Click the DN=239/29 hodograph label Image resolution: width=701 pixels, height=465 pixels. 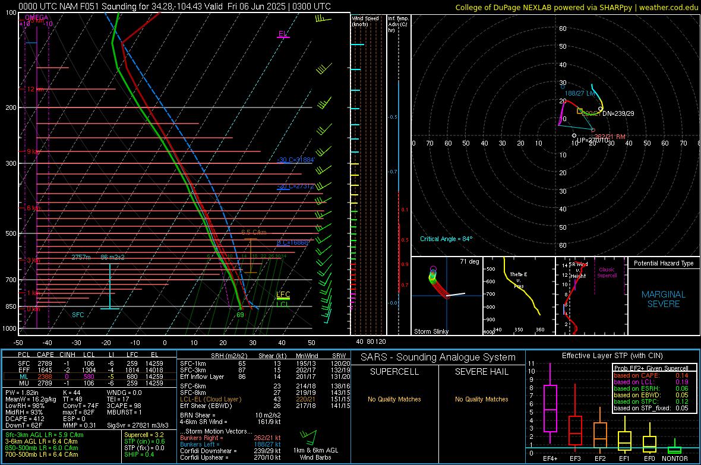(x=618, y=113)
